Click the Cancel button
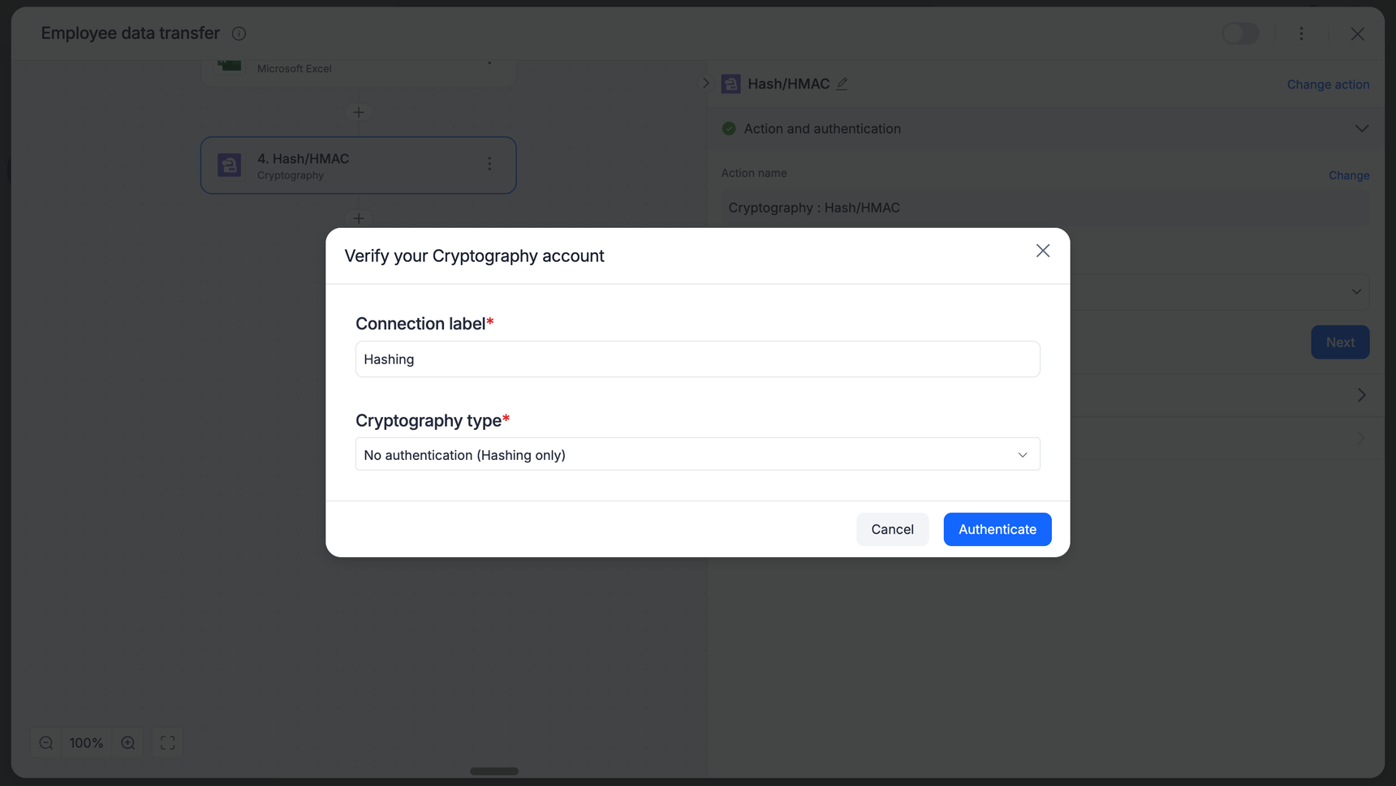The height and width of the screenshot is (786, 1396). (x=892, y=530)
